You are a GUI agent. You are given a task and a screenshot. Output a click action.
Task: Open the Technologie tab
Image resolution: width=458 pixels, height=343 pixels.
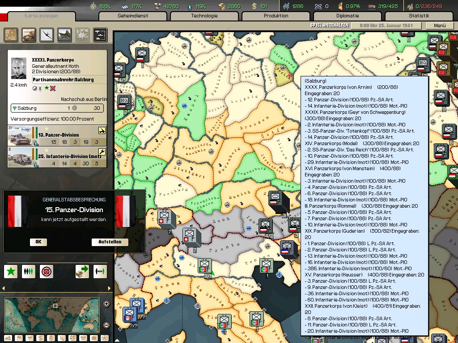point(204,16)
